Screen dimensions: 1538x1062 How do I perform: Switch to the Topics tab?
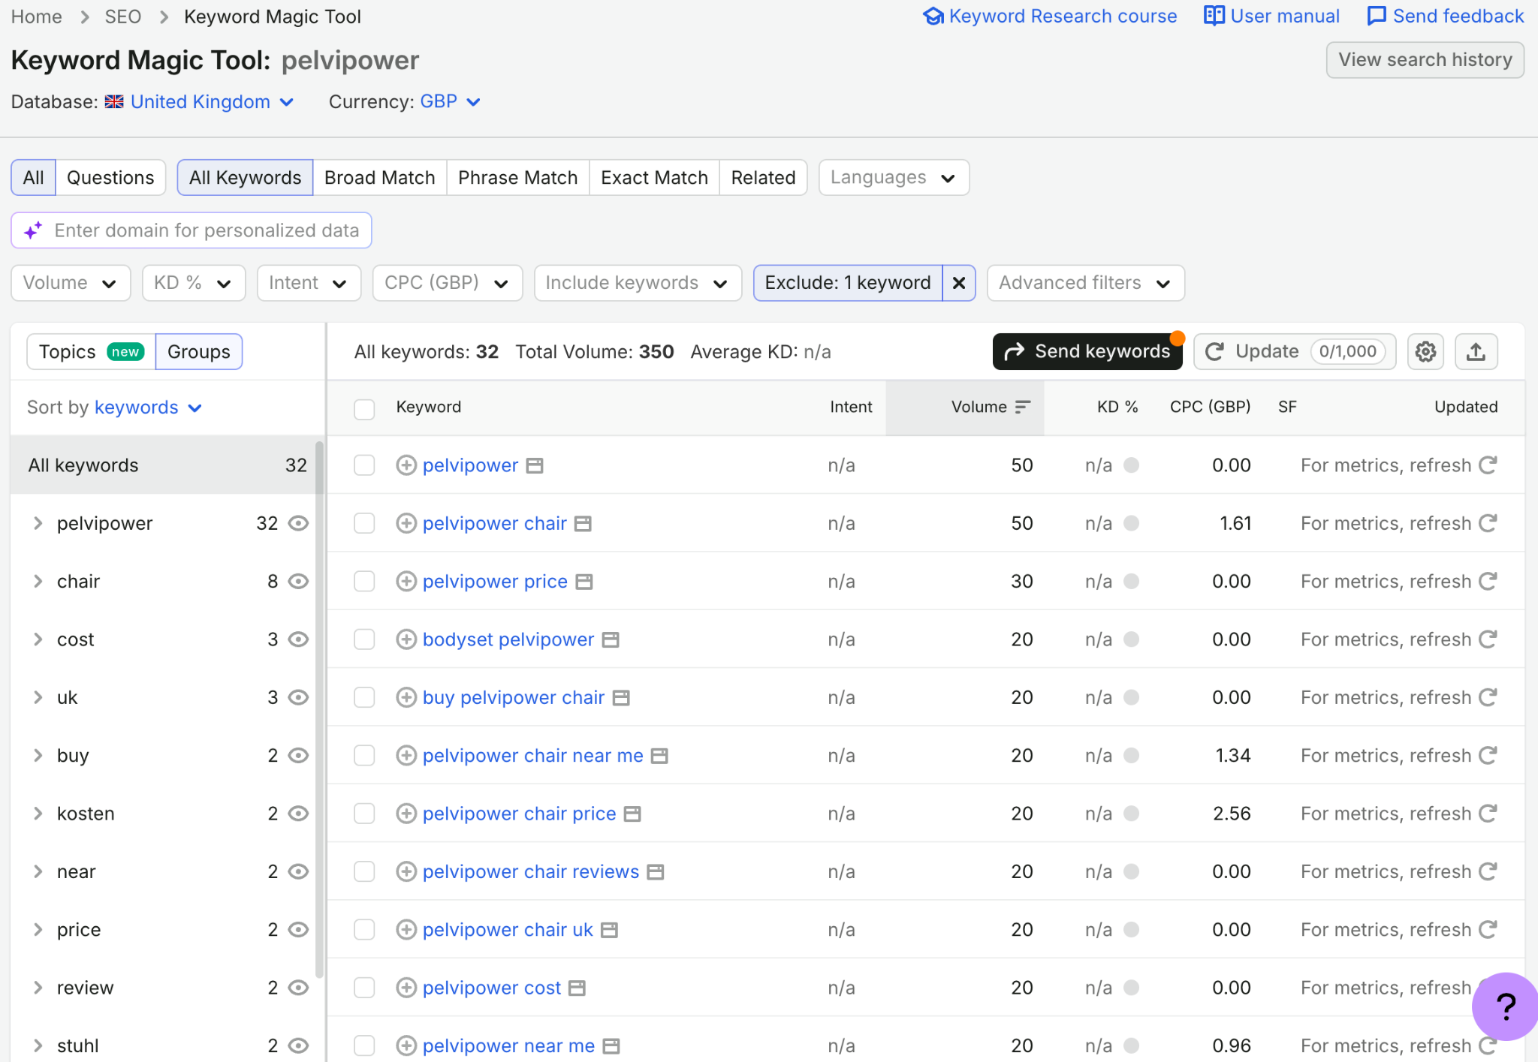(x=91, y=351)
